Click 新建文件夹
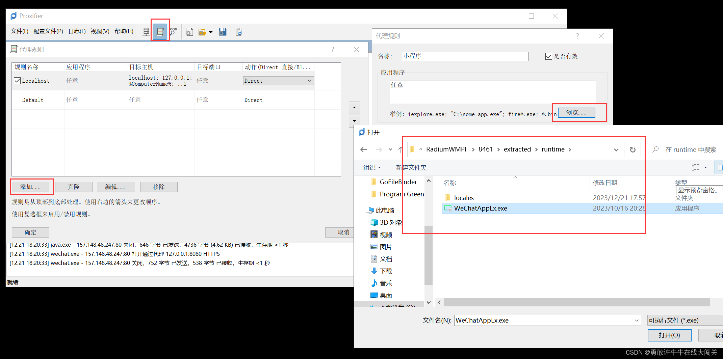This screenshot has height=359, width=723. pyautogui.click(x=411, y=167)
